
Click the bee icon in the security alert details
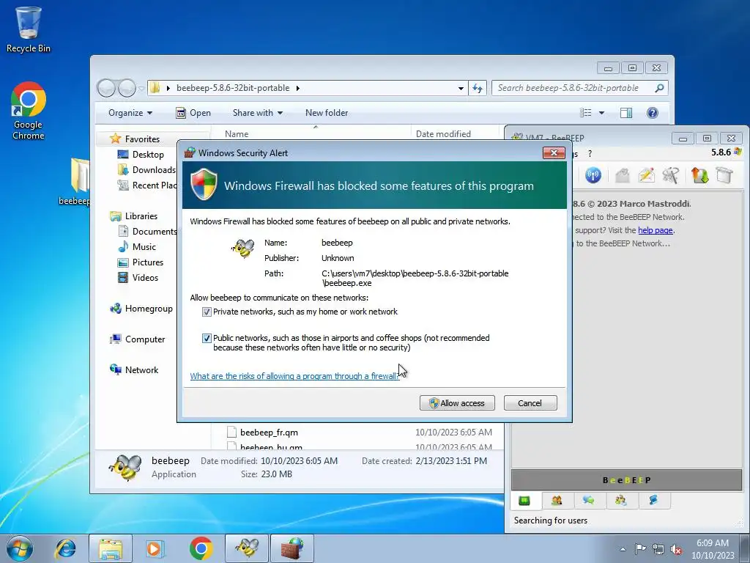pyautogui.click(x=243, y=248)
